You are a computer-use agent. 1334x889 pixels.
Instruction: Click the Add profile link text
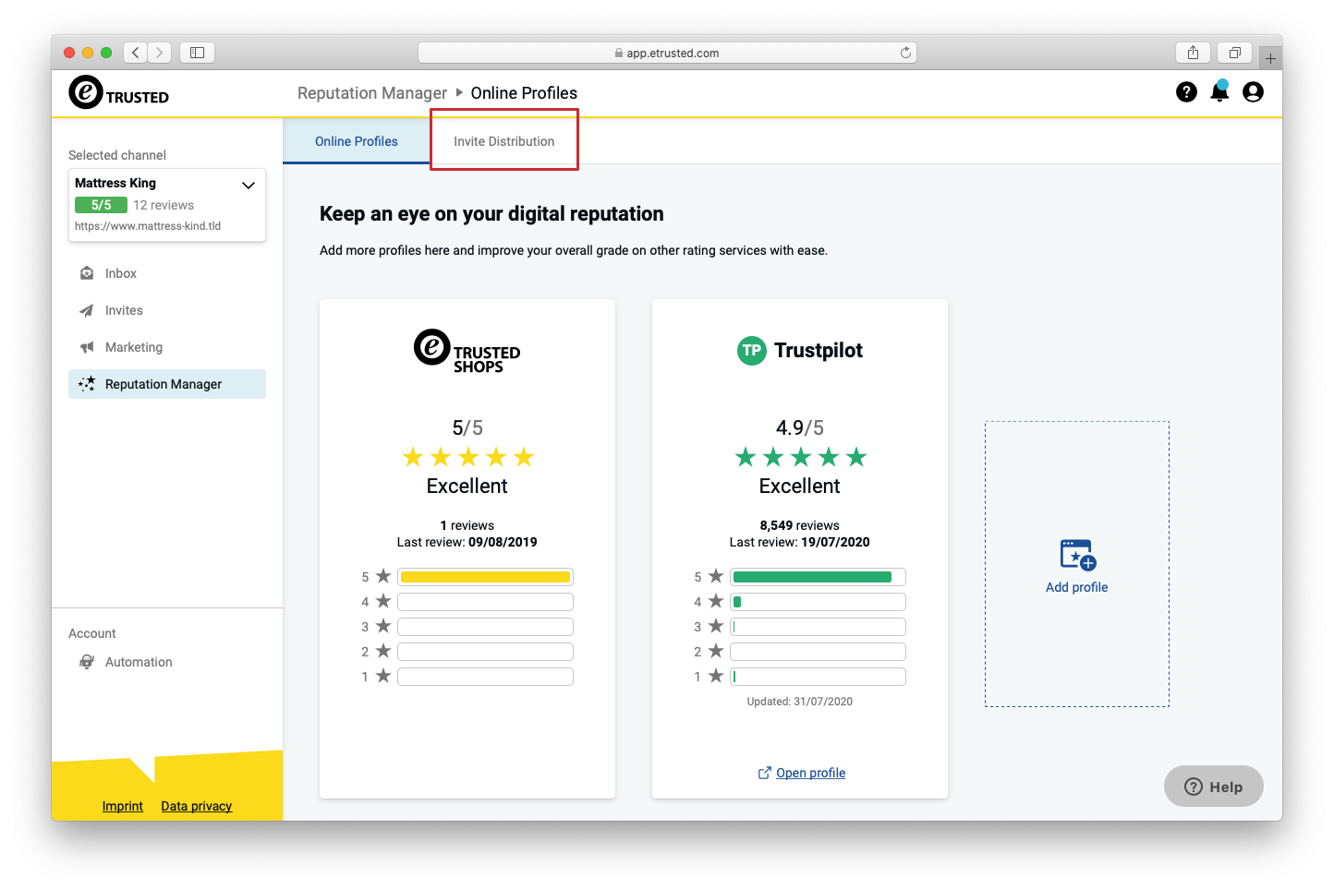click(x=1077, y=587)
